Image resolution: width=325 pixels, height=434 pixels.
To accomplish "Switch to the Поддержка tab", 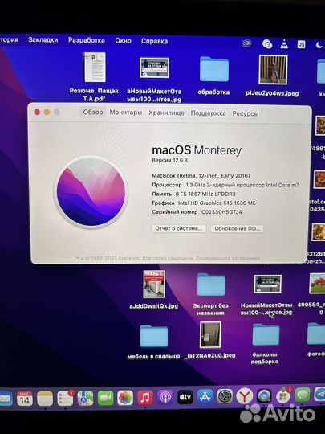I will 209,113.
